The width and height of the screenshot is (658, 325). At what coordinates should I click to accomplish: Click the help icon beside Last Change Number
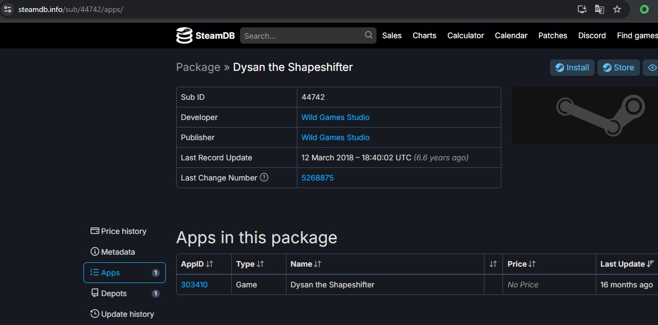click(x=264, y=177)
